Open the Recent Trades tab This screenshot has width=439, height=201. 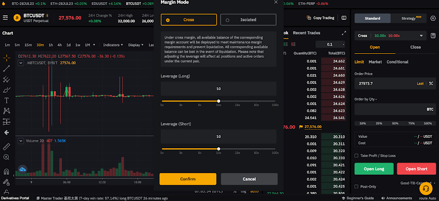click(307, 33)
